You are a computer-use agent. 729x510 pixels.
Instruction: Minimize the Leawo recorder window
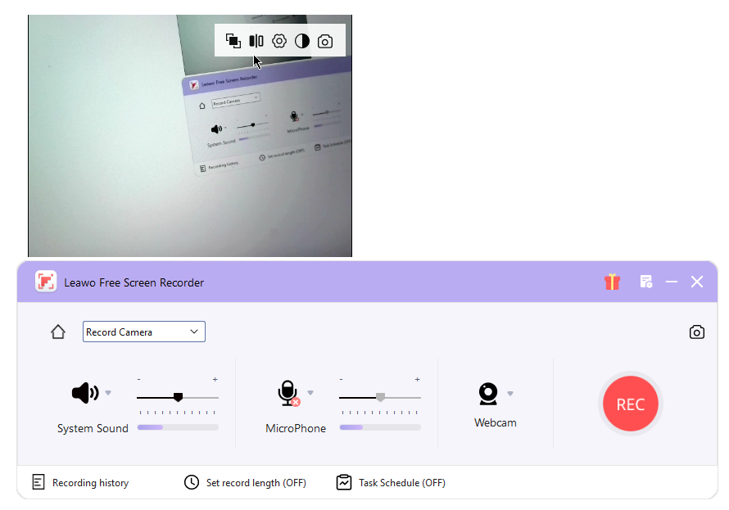(x=672, y=282)
